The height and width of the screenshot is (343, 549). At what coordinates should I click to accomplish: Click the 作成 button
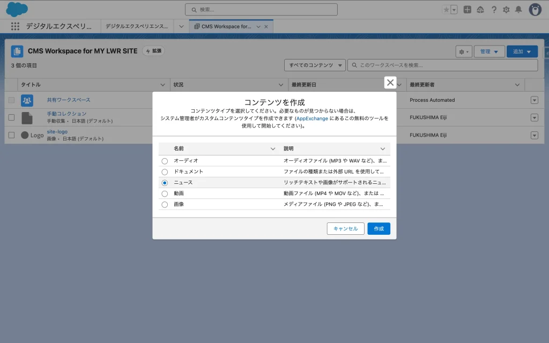pos(379,229)
